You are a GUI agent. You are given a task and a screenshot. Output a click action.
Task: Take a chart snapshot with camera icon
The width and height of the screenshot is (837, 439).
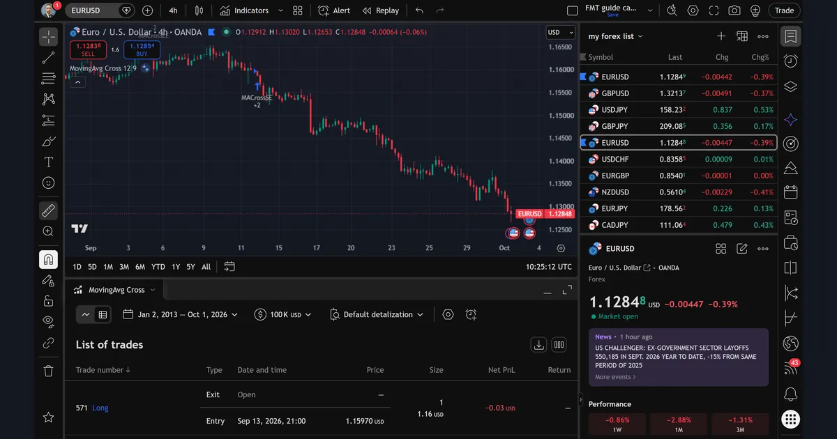pos(734,10)
